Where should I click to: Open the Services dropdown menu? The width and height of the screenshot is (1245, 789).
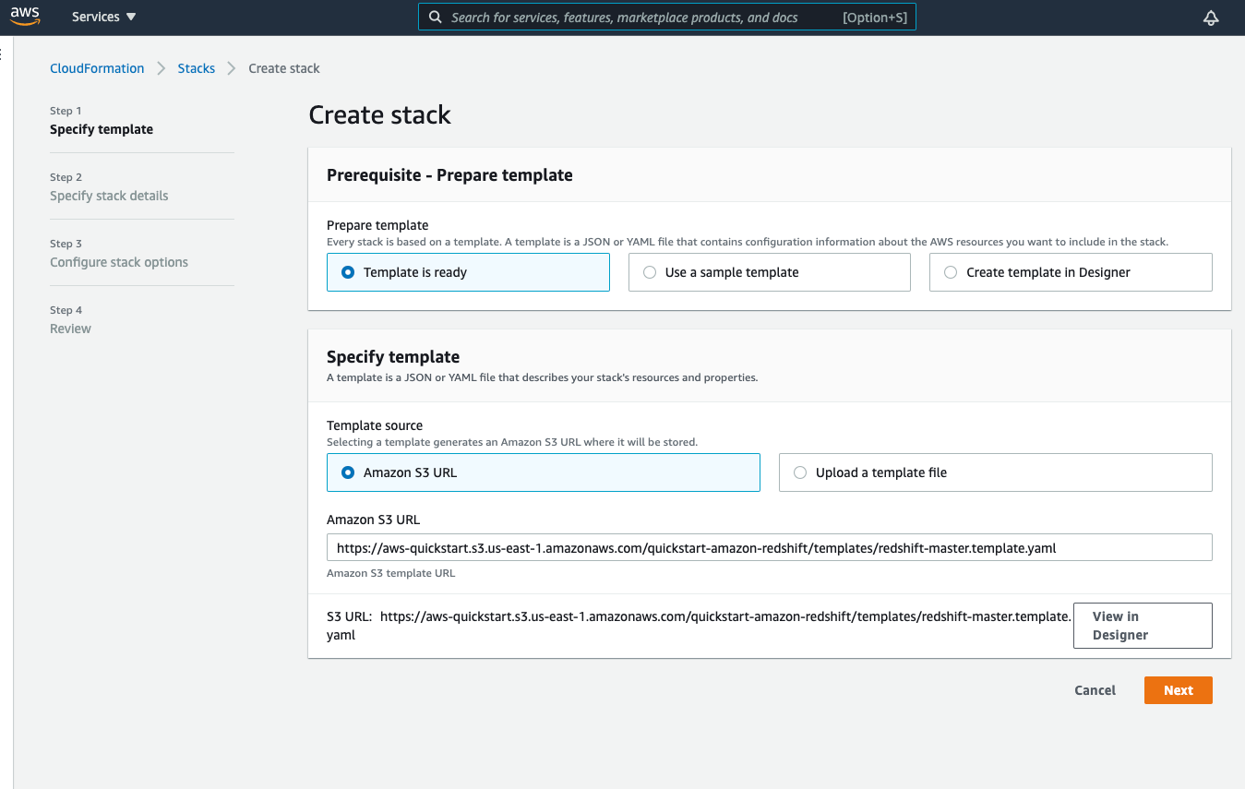pos(103,17)
